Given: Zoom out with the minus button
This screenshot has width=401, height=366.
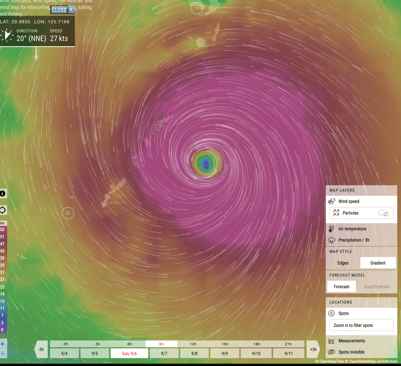Looking at the screenshot, I should (3, 353).
